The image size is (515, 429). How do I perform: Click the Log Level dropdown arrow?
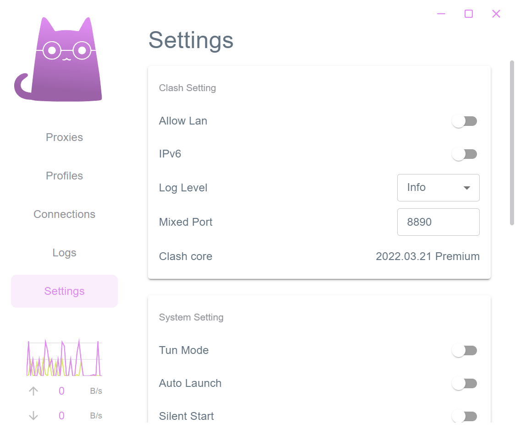click(467, 188)
